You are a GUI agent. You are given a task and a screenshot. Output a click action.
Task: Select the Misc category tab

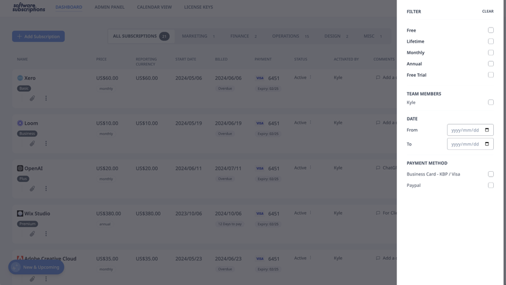(x=373, y=36)
